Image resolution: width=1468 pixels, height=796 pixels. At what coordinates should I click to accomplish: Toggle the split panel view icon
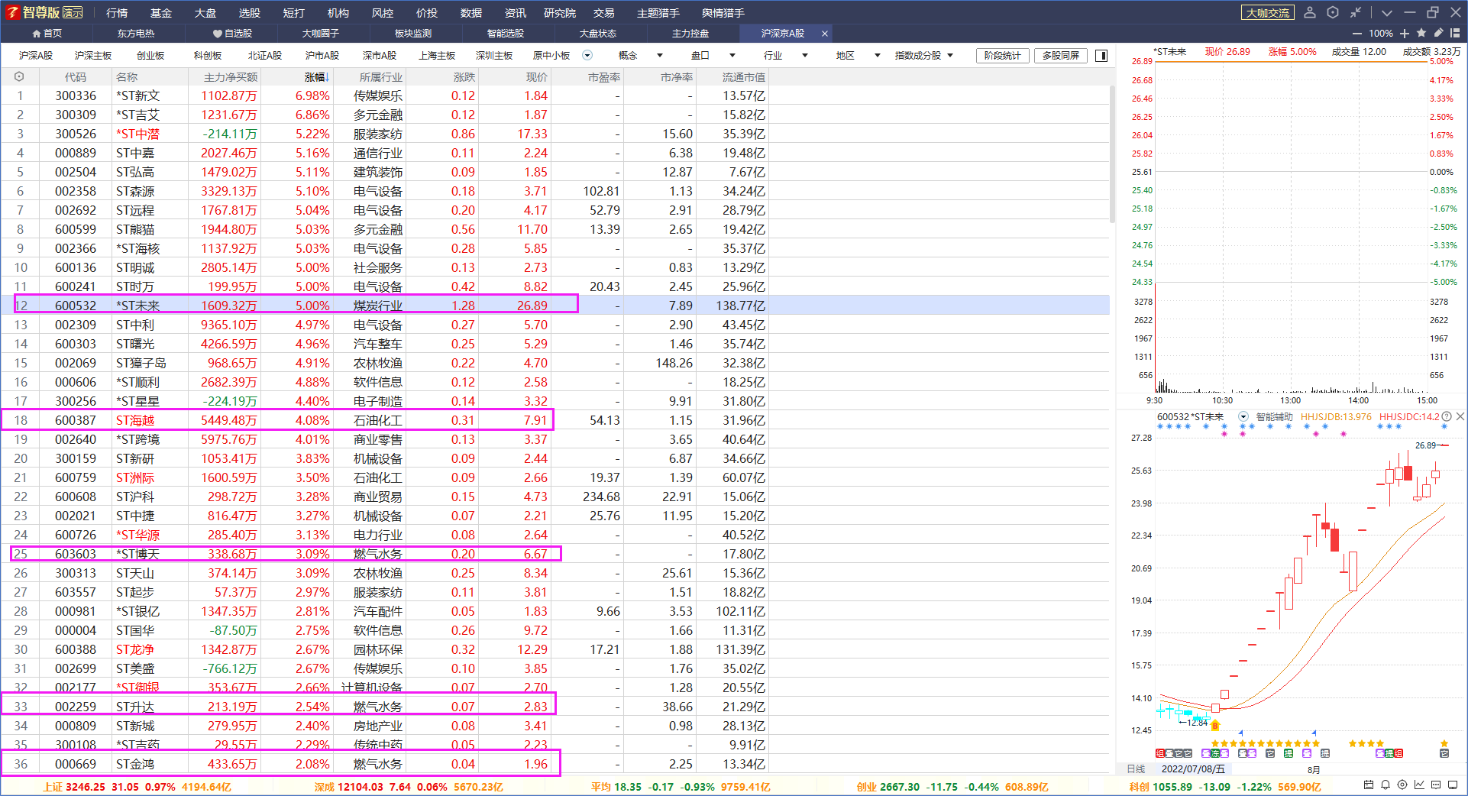[x=1101, y=56]
